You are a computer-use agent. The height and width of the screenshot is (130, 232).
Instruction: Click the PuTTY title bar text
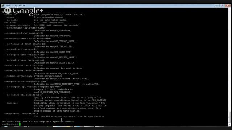[x=15, y=6]
